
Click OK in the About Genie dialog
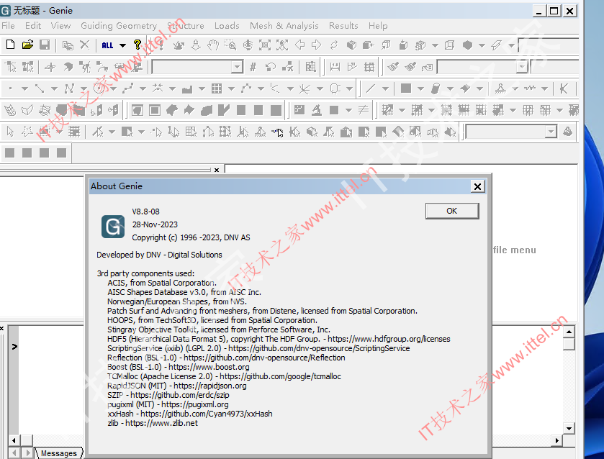click(x=452, y=211)
